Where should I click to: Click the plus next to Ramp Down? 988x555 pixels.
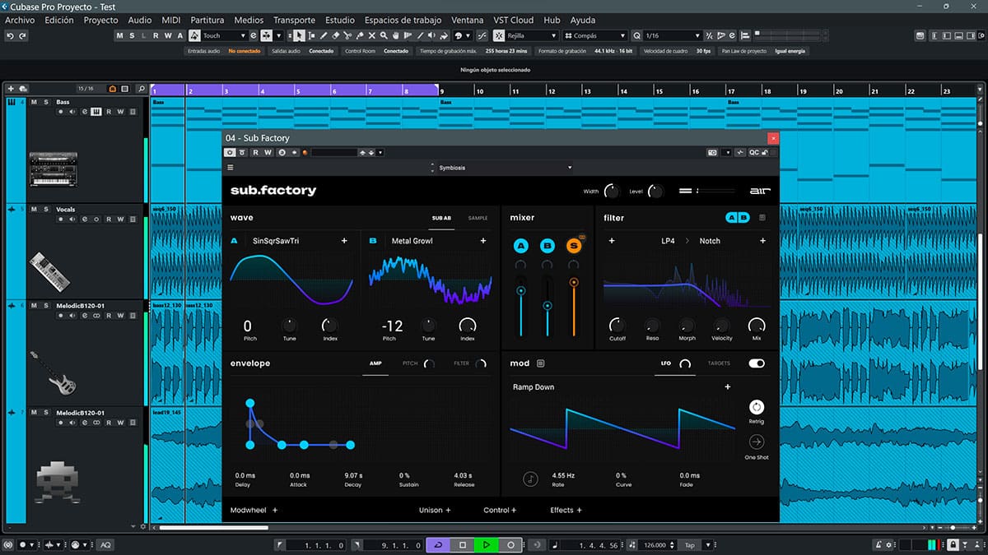(728, 386)
